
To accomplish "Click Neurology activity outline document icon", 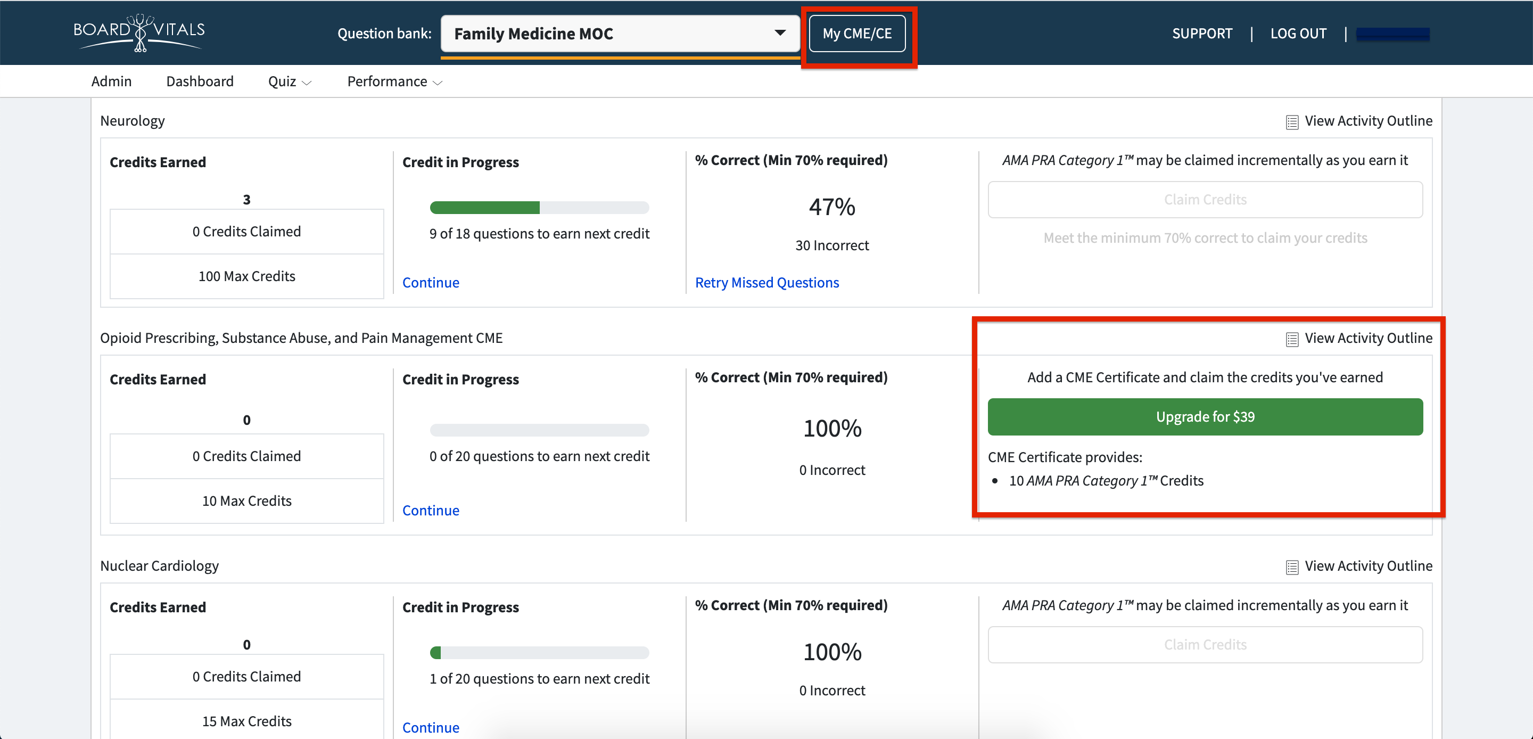I will point(1291,122).
